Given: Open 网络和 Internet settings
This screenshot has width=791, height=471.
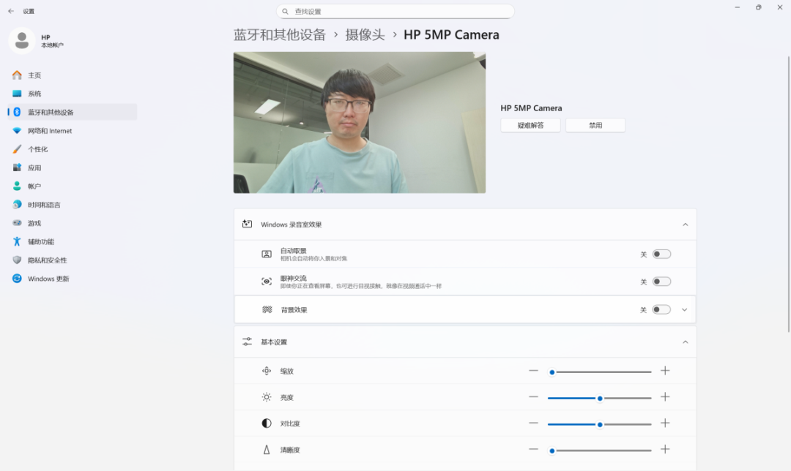Looking at the screenshot, I should pos(72,130).
